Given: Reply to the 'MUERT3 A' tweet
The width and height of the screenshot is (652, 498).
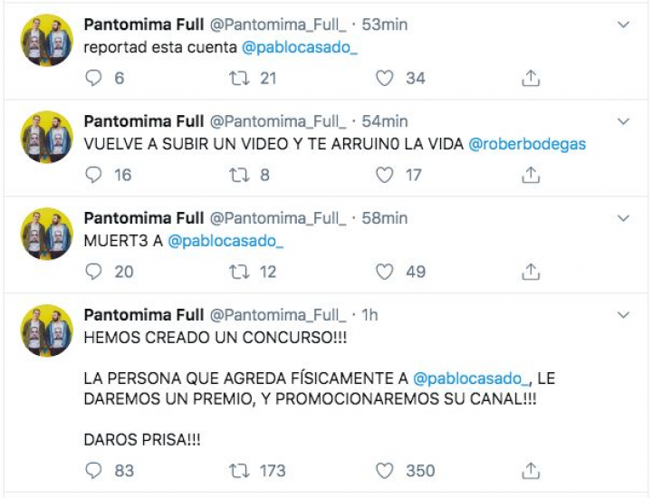Looking at the screenshot, I should (93, 272).
